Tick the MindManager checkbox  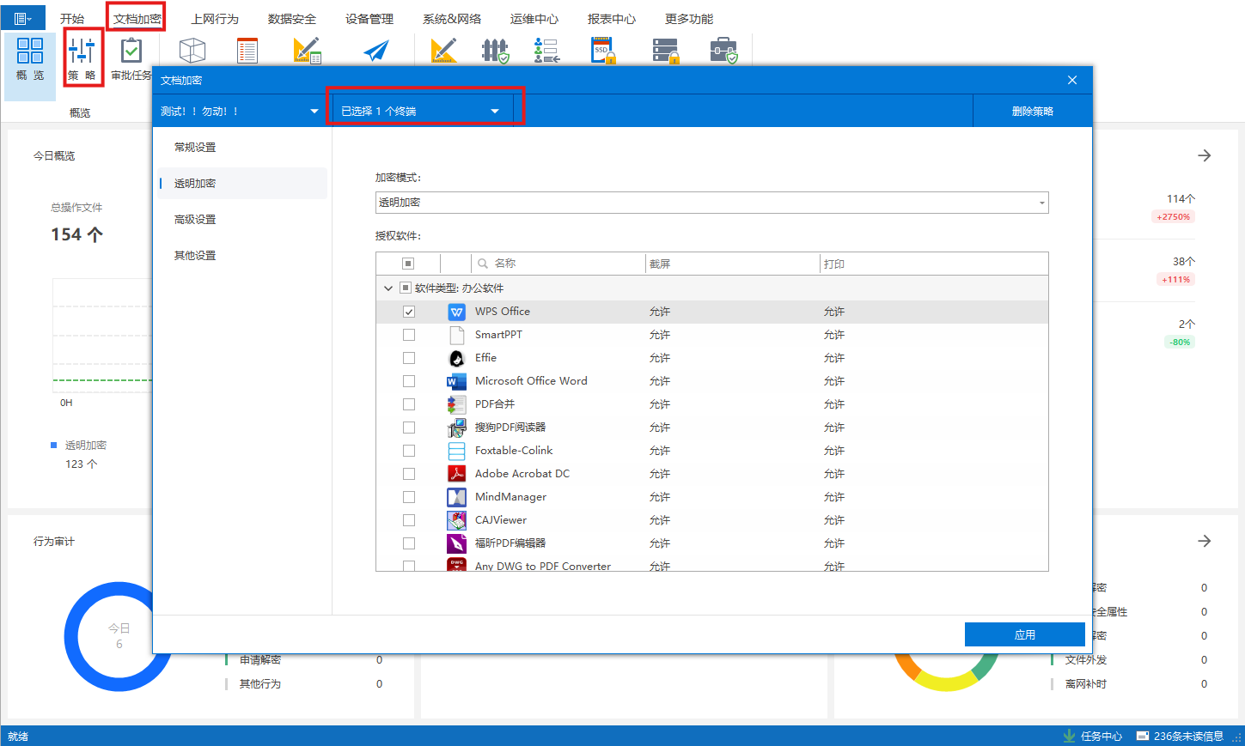(x=409, y=497)
